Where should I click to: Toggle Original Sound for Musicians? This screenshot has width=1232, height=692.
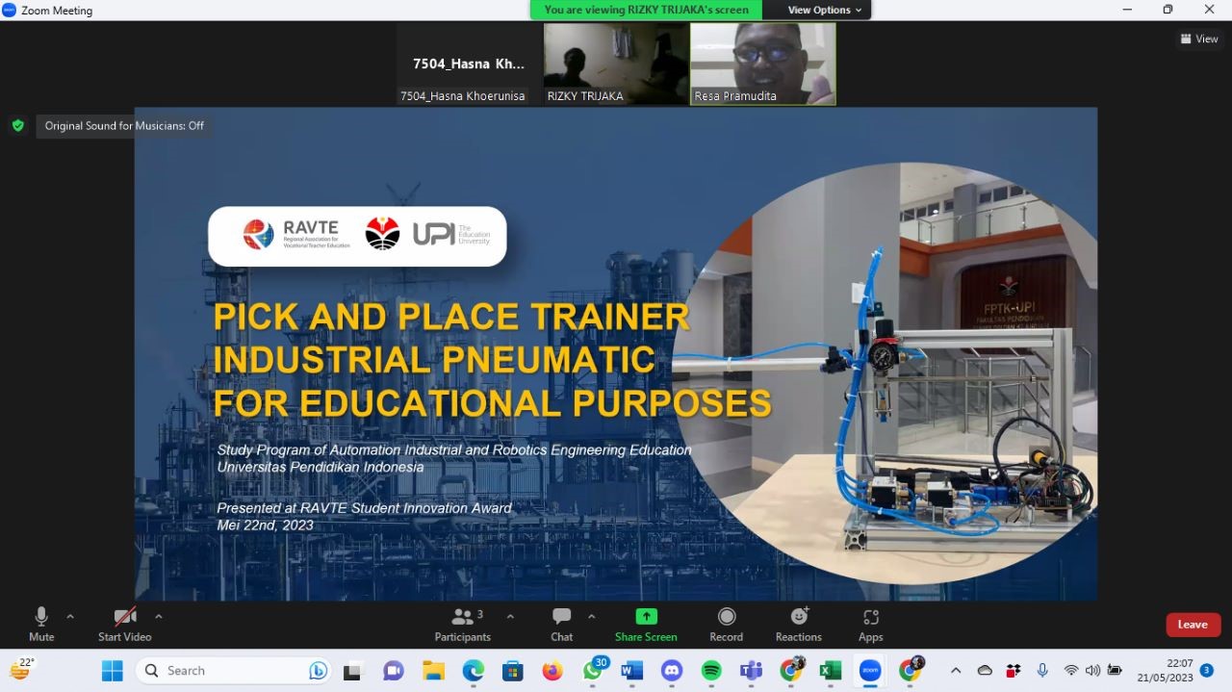pyautogui.click(x=124, y=125)
